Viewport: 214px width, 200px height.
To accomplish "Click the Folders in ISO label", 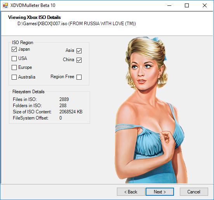I will [27, 106].
